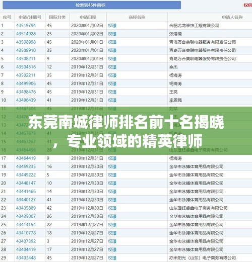
Task: Click the 商标名称 column header
Action: (137, 17)
